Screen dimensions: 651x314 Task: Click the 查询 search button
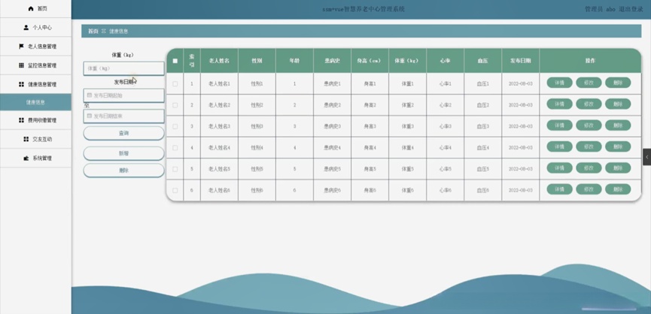tap(123, 134)
